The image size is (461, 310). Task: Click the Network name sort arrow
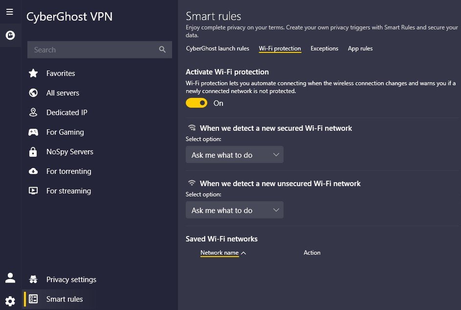(243, 253)
